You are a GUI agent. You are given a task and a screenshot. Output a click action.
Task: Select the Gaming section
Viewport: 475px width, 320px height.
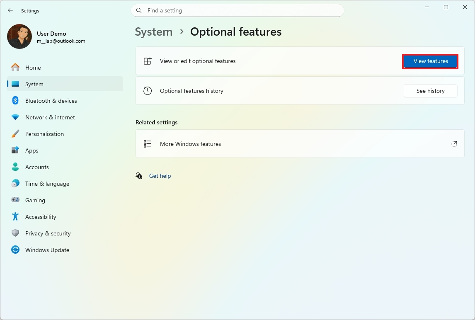(35, 200)
